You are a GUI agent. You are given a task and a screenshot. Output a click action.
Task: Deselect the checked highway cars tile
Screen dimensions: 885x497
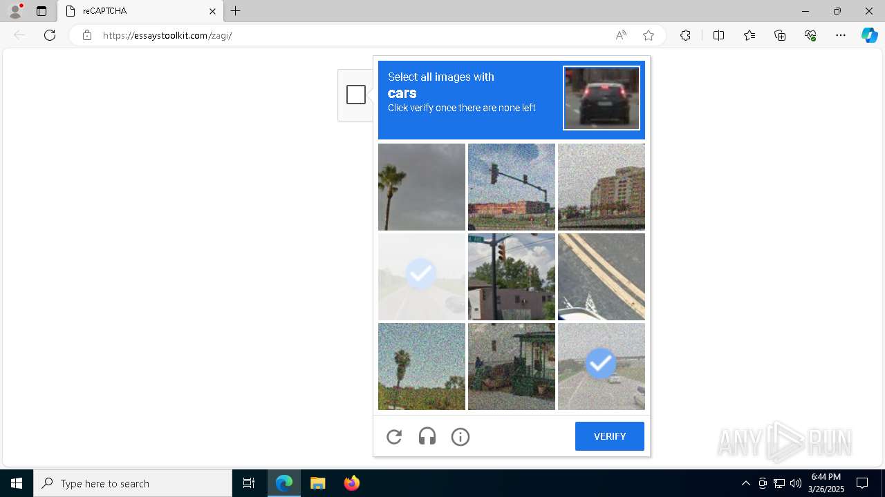(602, 367)
